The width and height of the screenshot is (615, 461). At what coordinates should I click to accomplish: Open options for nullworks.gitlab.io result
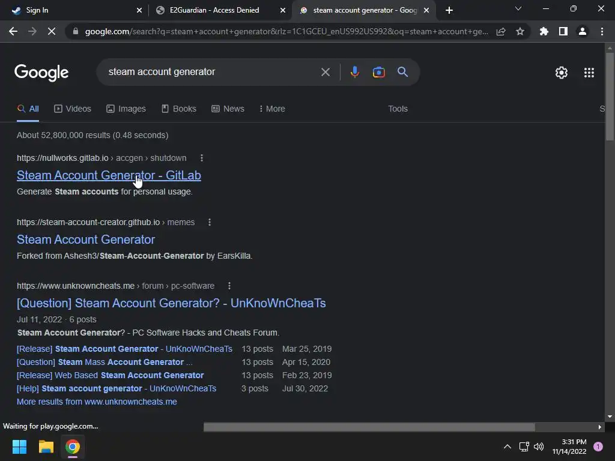[202, 158]
